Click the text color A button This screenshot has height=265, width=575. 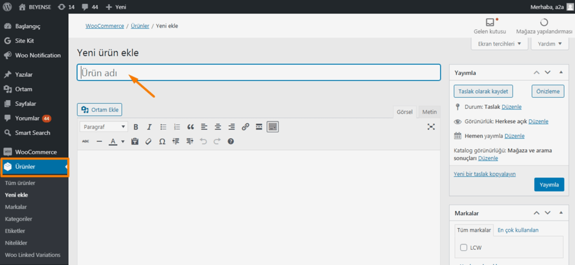[113, 141]
